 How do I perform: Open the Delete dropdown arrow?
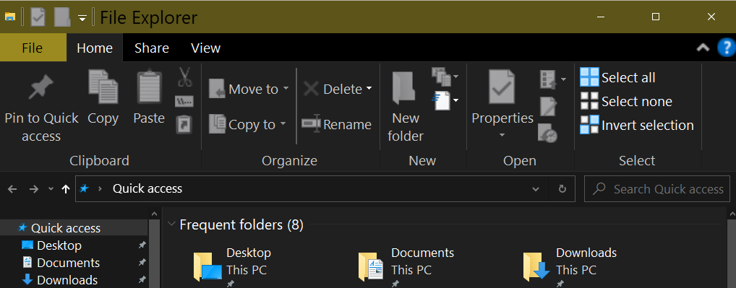coord(369,88)
